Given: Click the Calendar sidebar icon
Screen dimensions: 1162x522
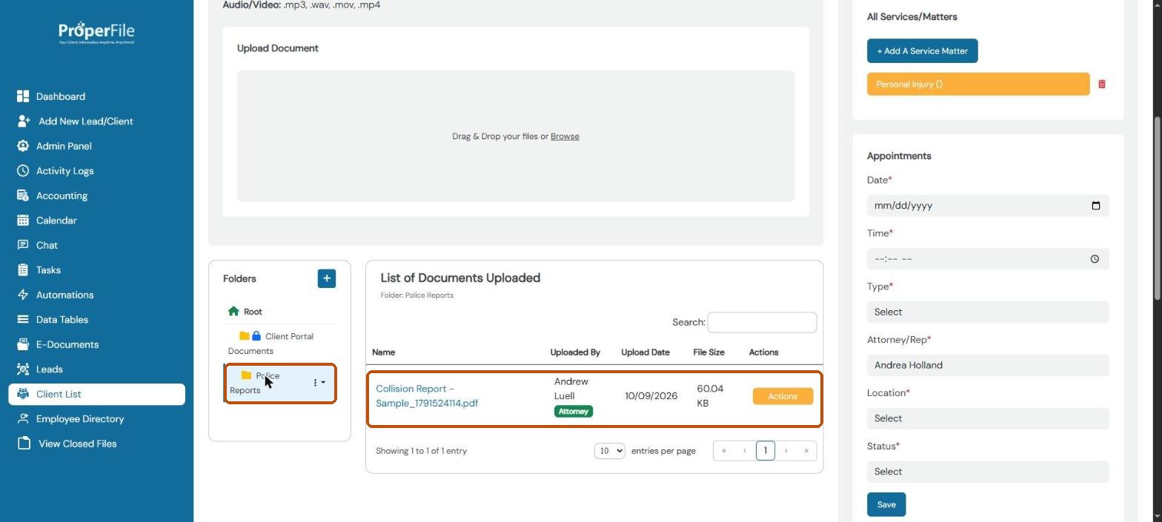Looking at the screenshot, I should point(23,221).
